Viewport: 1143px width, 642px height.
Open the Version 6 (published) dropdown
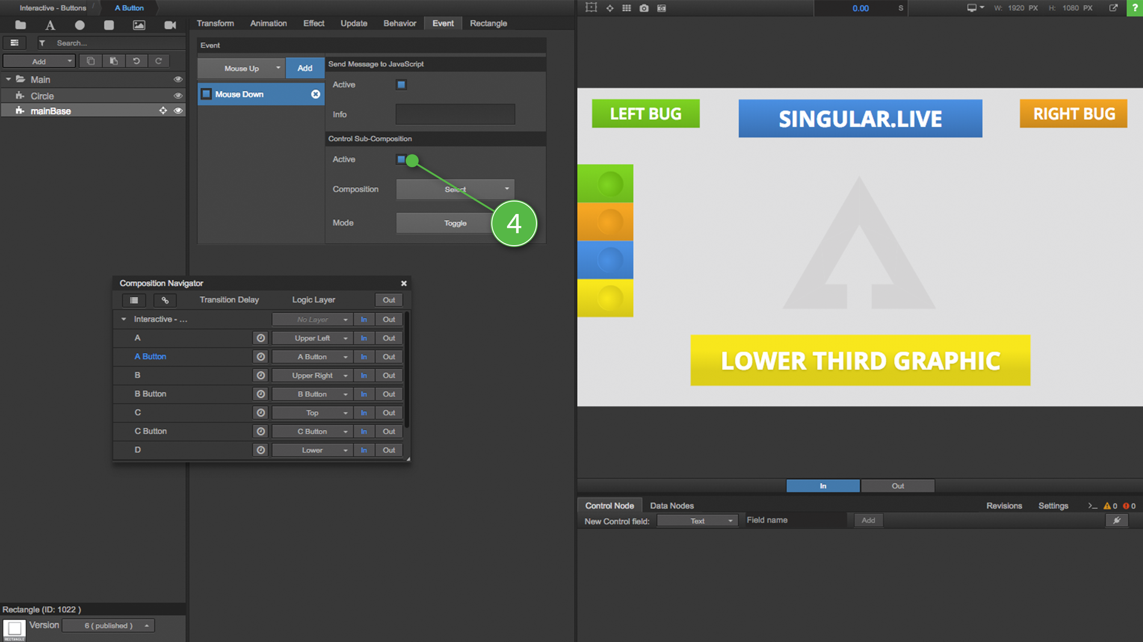(x=108, y=626)
